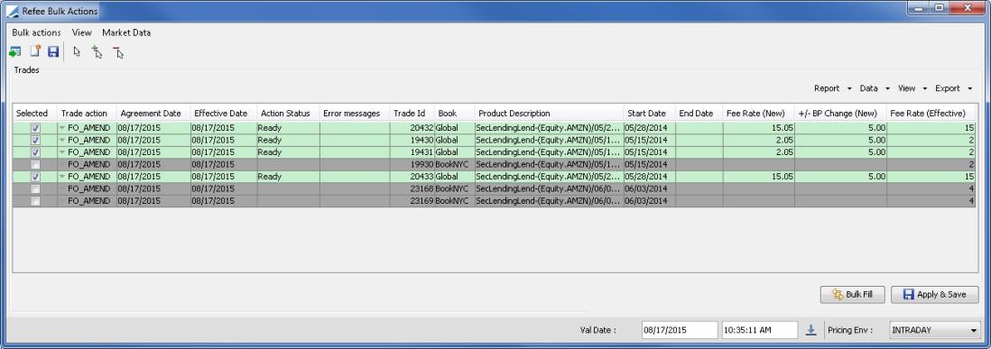The image size is (991, 349).
Task: Check the Selected box for trade 19930
Action: click(x=35, y=164)
